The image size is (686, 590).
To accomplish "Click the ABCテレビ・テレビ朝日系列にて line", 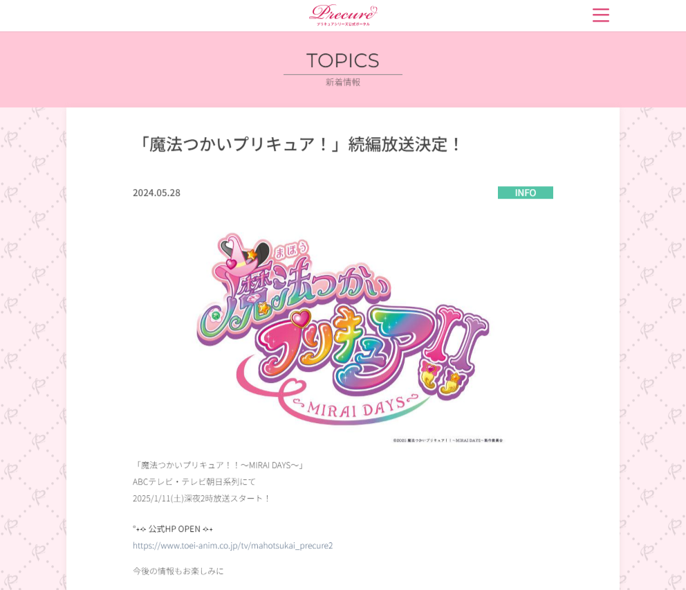I will (194, 482).
